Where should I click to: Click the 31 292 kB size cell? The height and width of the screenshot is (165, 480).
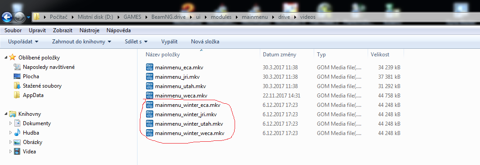389,86
